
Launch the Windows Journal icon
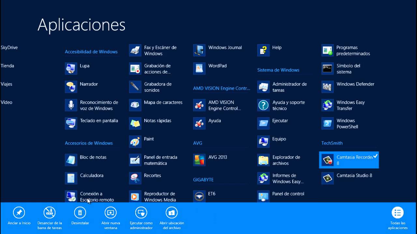tap(199, 50)
